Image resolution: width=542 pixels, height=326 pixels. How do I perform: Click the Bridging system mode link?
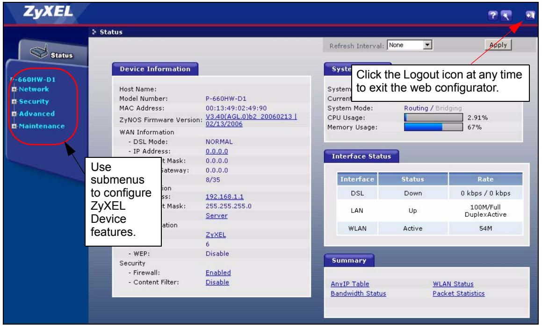click(448, 108)
